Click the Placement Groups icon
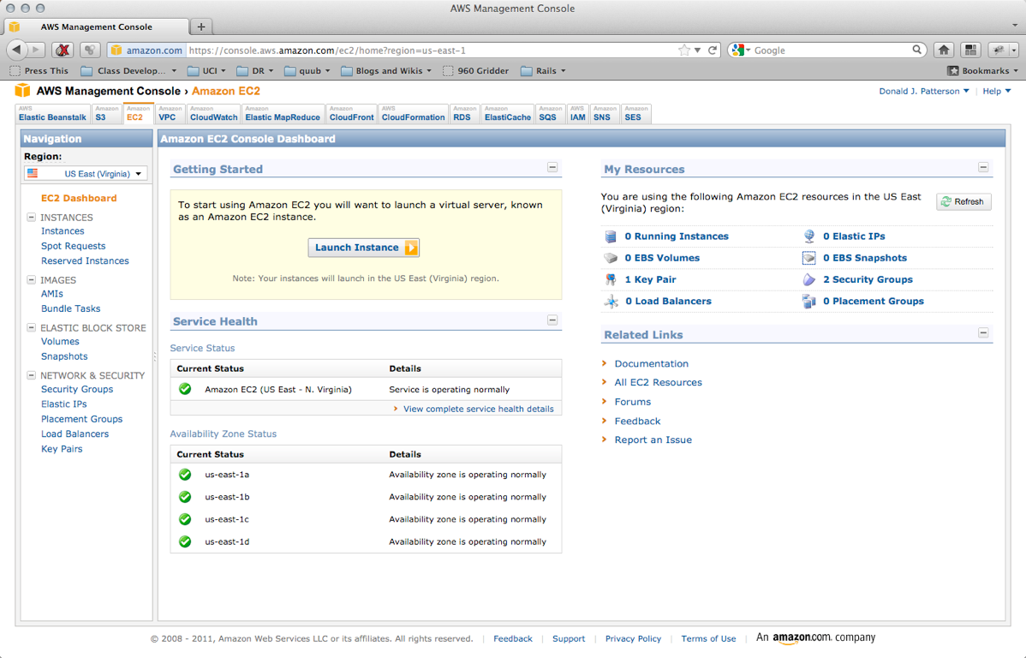Viewport: 1026px width, 658px height. point(809,302)
